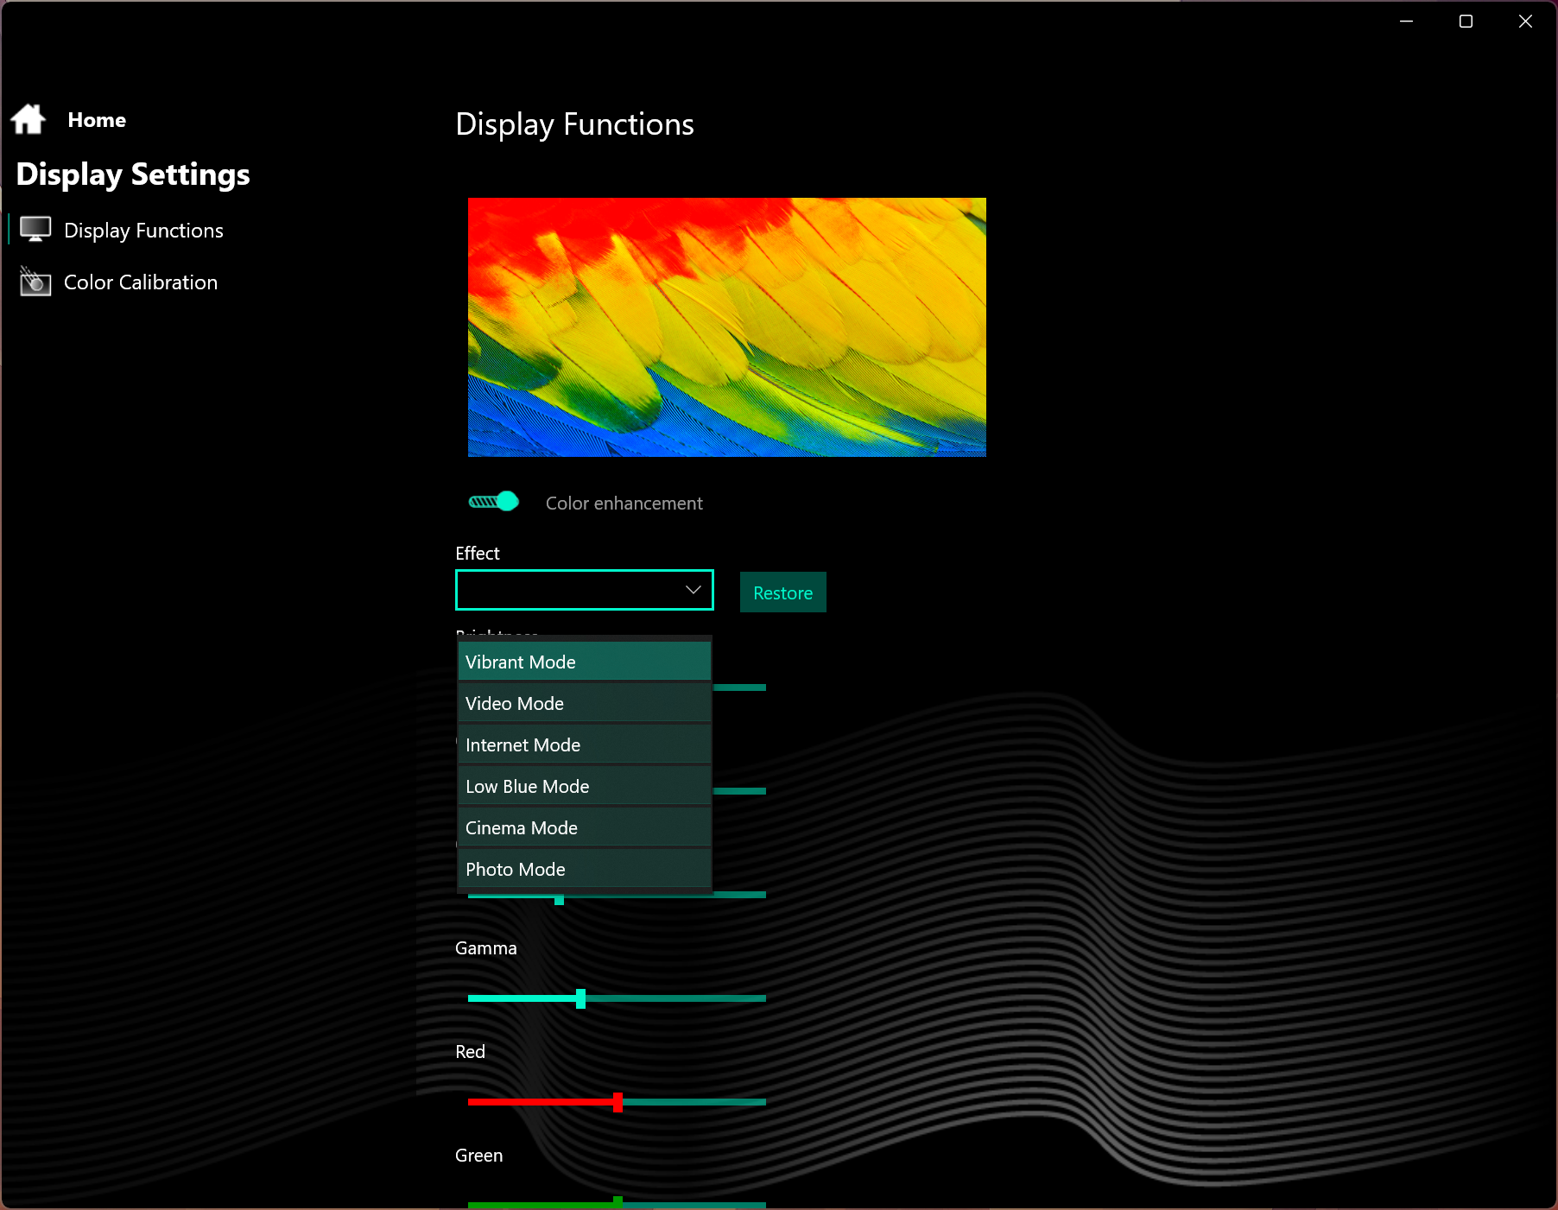Viewport: 1558px width, 1210px height.
Task: Click the Display Functions monitor icon
Action: point(35,230)
